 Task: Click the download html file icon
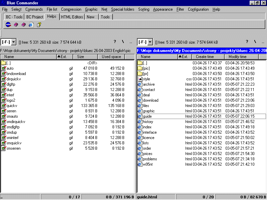pyautogui.click(x=140, y=100)
